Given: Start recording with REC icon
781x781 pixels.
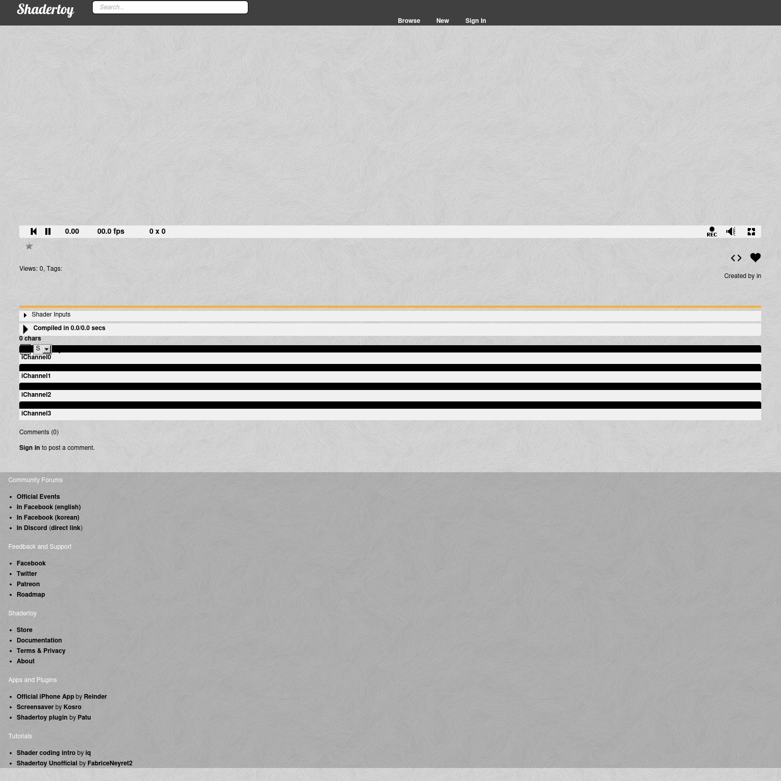Looking at the screenshot, I should coord(712,232).
